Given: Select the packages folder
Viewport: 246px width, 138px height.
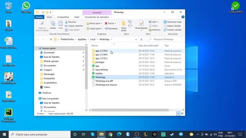Looking at the screenshot, I should [100, 62].
